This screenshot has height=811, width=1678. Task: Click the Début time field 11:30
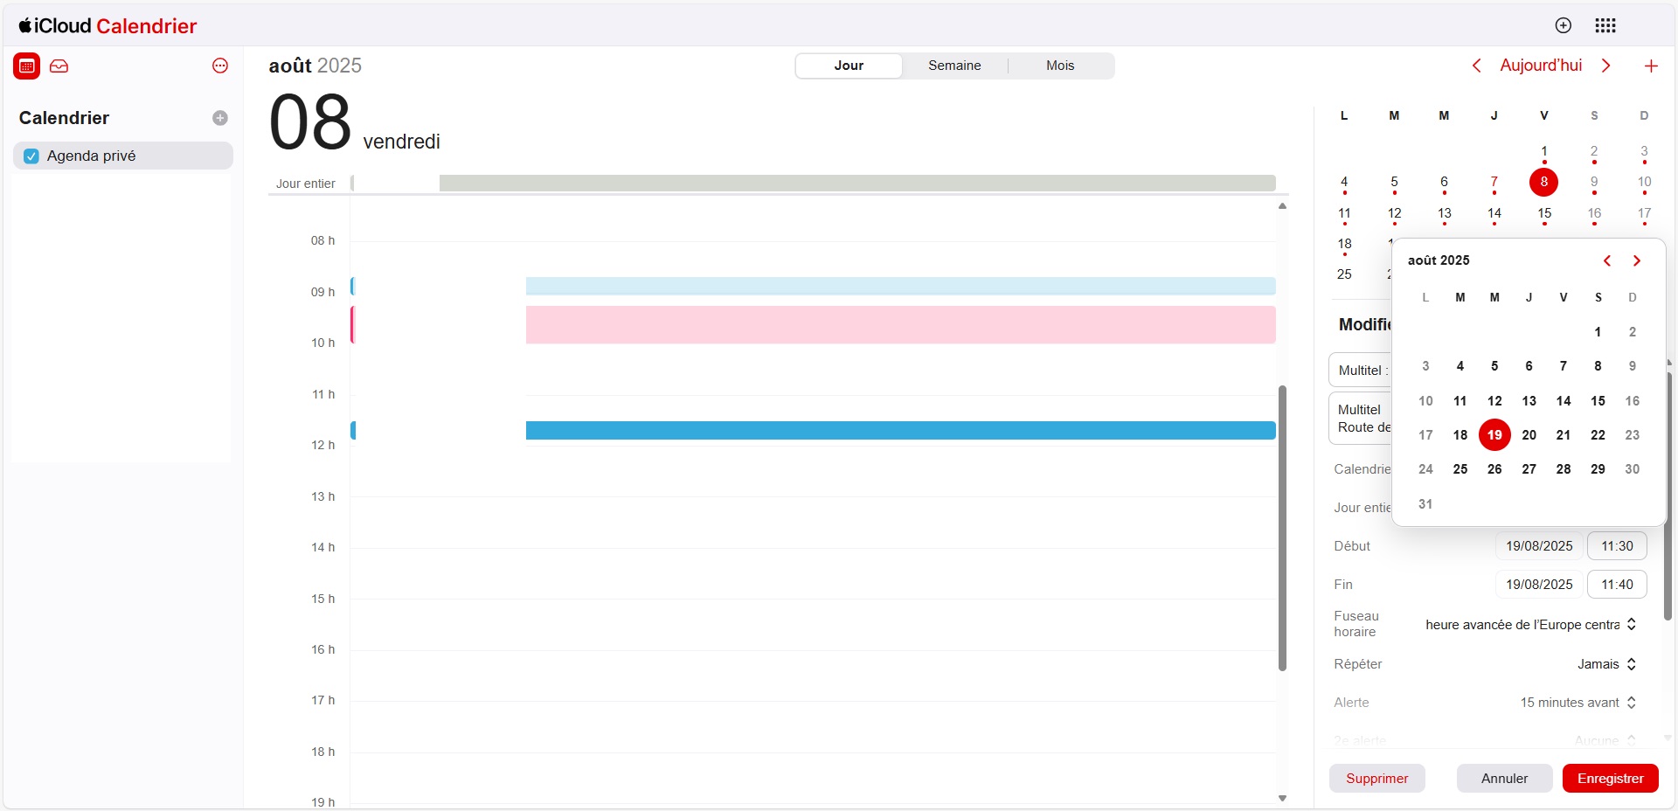[1617, 546]
